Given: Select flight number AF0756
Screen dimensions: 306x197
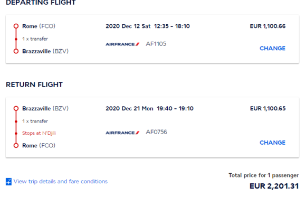Looking at the screenshot, I should coord(156,132).
